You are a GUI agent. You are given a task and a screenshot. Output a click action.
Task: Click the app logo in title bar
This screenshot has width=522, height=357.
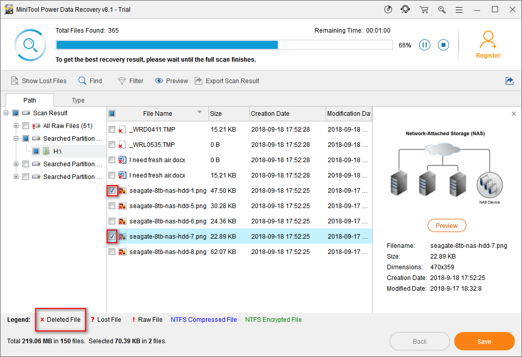coord(9,9)
